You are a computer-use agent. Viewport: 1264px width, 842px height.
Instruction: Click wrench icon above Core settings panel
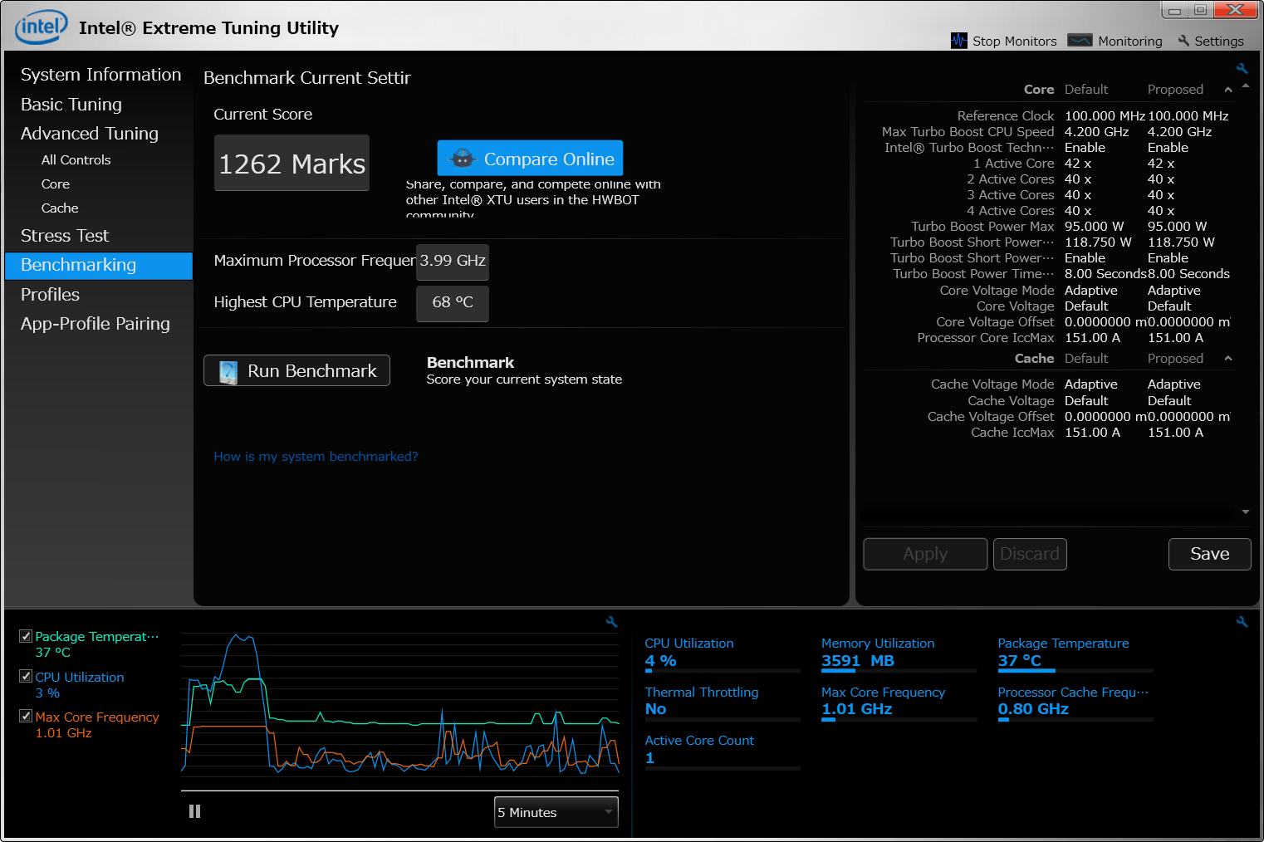pyautogui.click(x=1242, y=69)
